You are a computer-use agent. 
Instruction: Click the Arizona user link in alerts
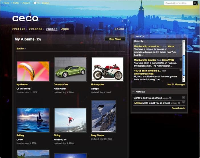pyautogui.click(x=138, y=103)
